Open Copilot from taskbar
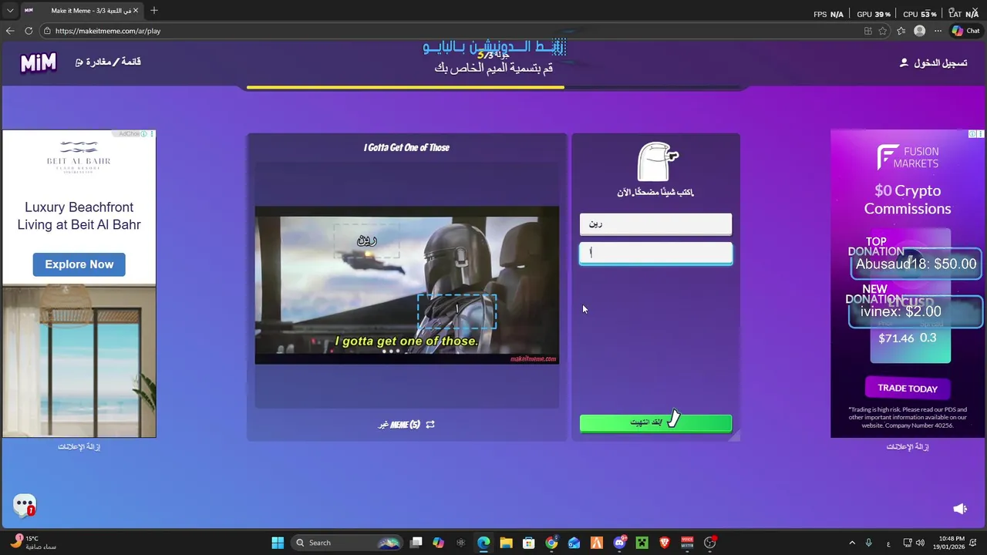The image size is (987, 555). (438, 543)
